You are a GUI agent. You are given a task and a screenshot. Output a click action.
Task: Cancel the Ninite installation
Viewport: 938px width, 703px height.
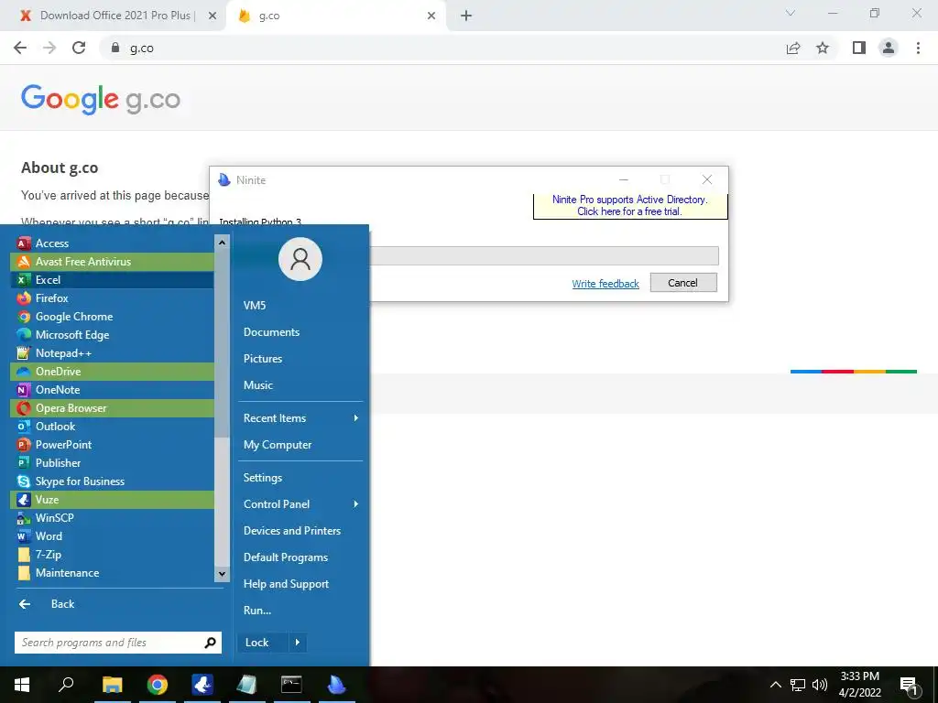coord(683,283)
